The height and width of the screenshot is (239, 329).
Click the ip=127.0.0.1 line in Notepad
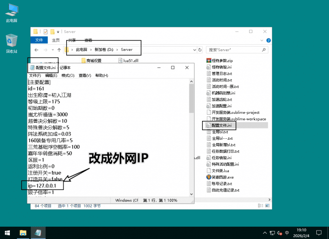(42, 186)
